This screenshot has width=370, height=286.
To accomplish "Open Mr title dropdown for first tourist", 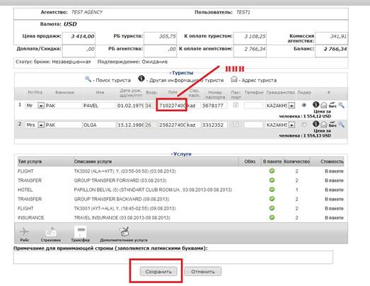I will tap(41, 105).
